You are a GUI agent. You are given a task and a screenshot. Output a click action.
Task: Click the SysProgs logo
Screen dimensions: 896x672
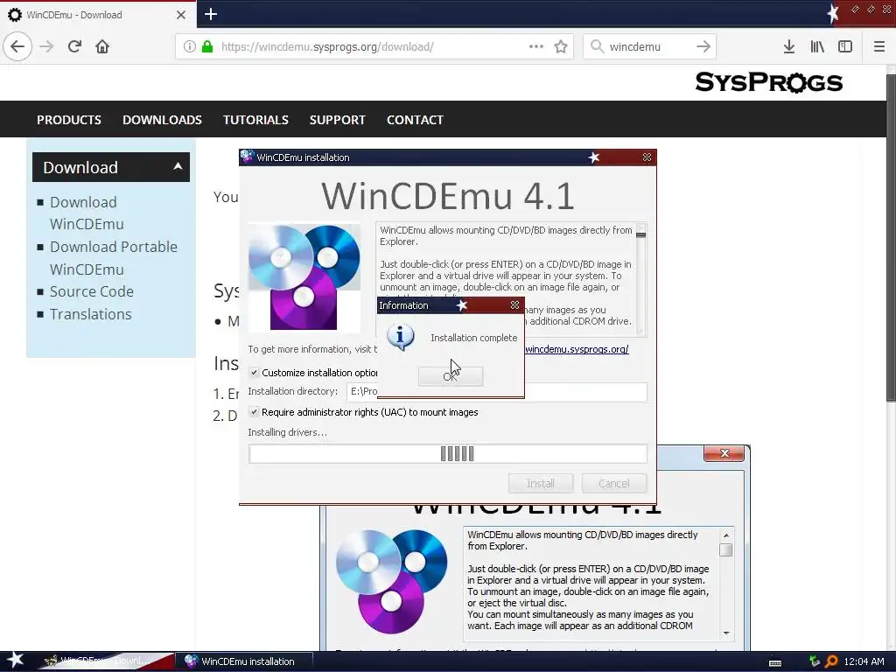769,82
